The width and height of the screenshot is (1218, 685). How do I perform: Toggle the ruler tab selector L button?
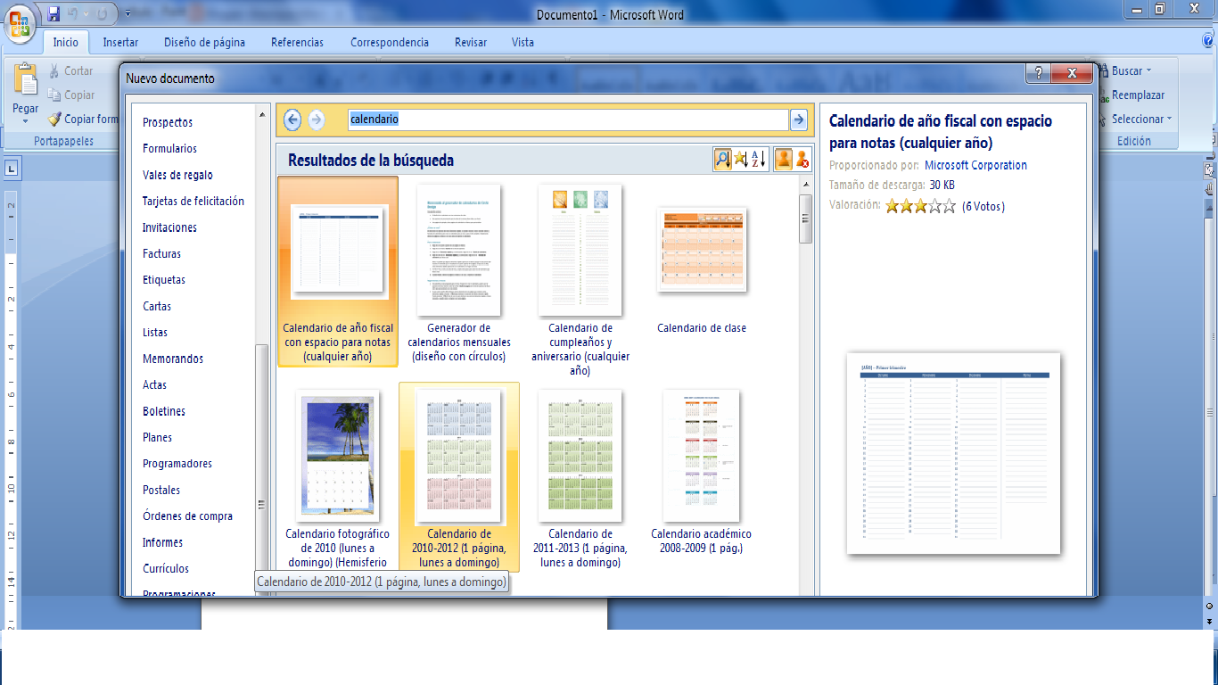[12, 168]
